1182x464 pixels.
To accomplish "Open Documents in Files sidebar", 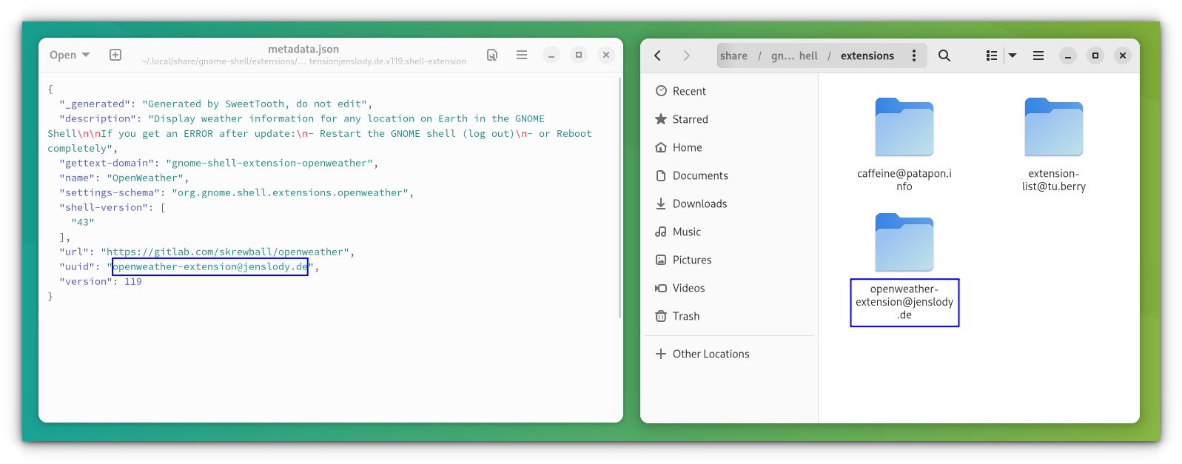I will [x=729, y=175].
